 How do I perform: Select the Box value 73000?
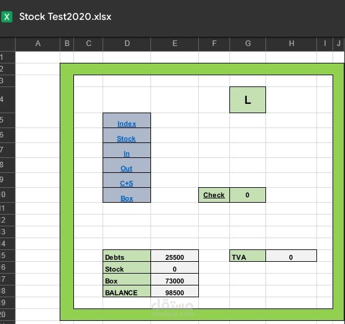click(x=175, y=280)
